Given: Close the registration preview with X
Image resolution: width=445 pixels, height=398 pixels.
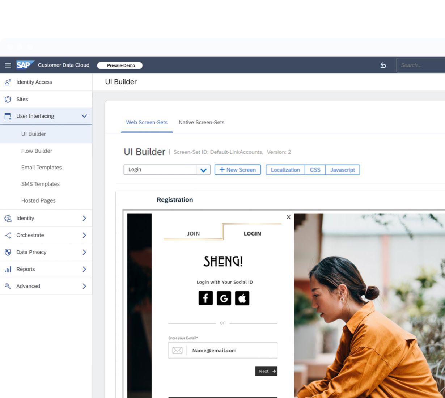Looking at the screenshot, I should (x=288, y=217).
